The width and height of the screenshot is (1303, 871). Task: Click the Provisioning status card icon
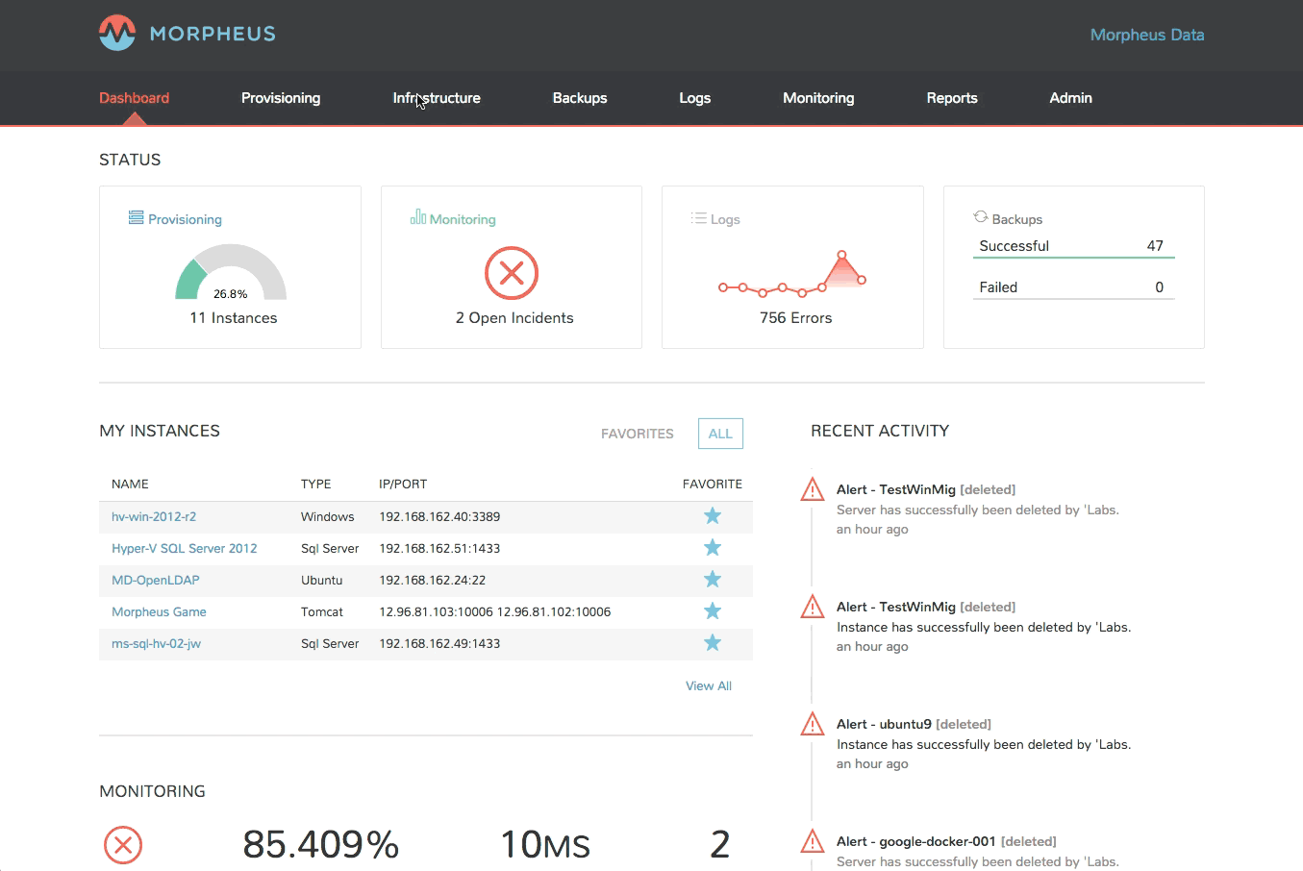click(136, 218)
